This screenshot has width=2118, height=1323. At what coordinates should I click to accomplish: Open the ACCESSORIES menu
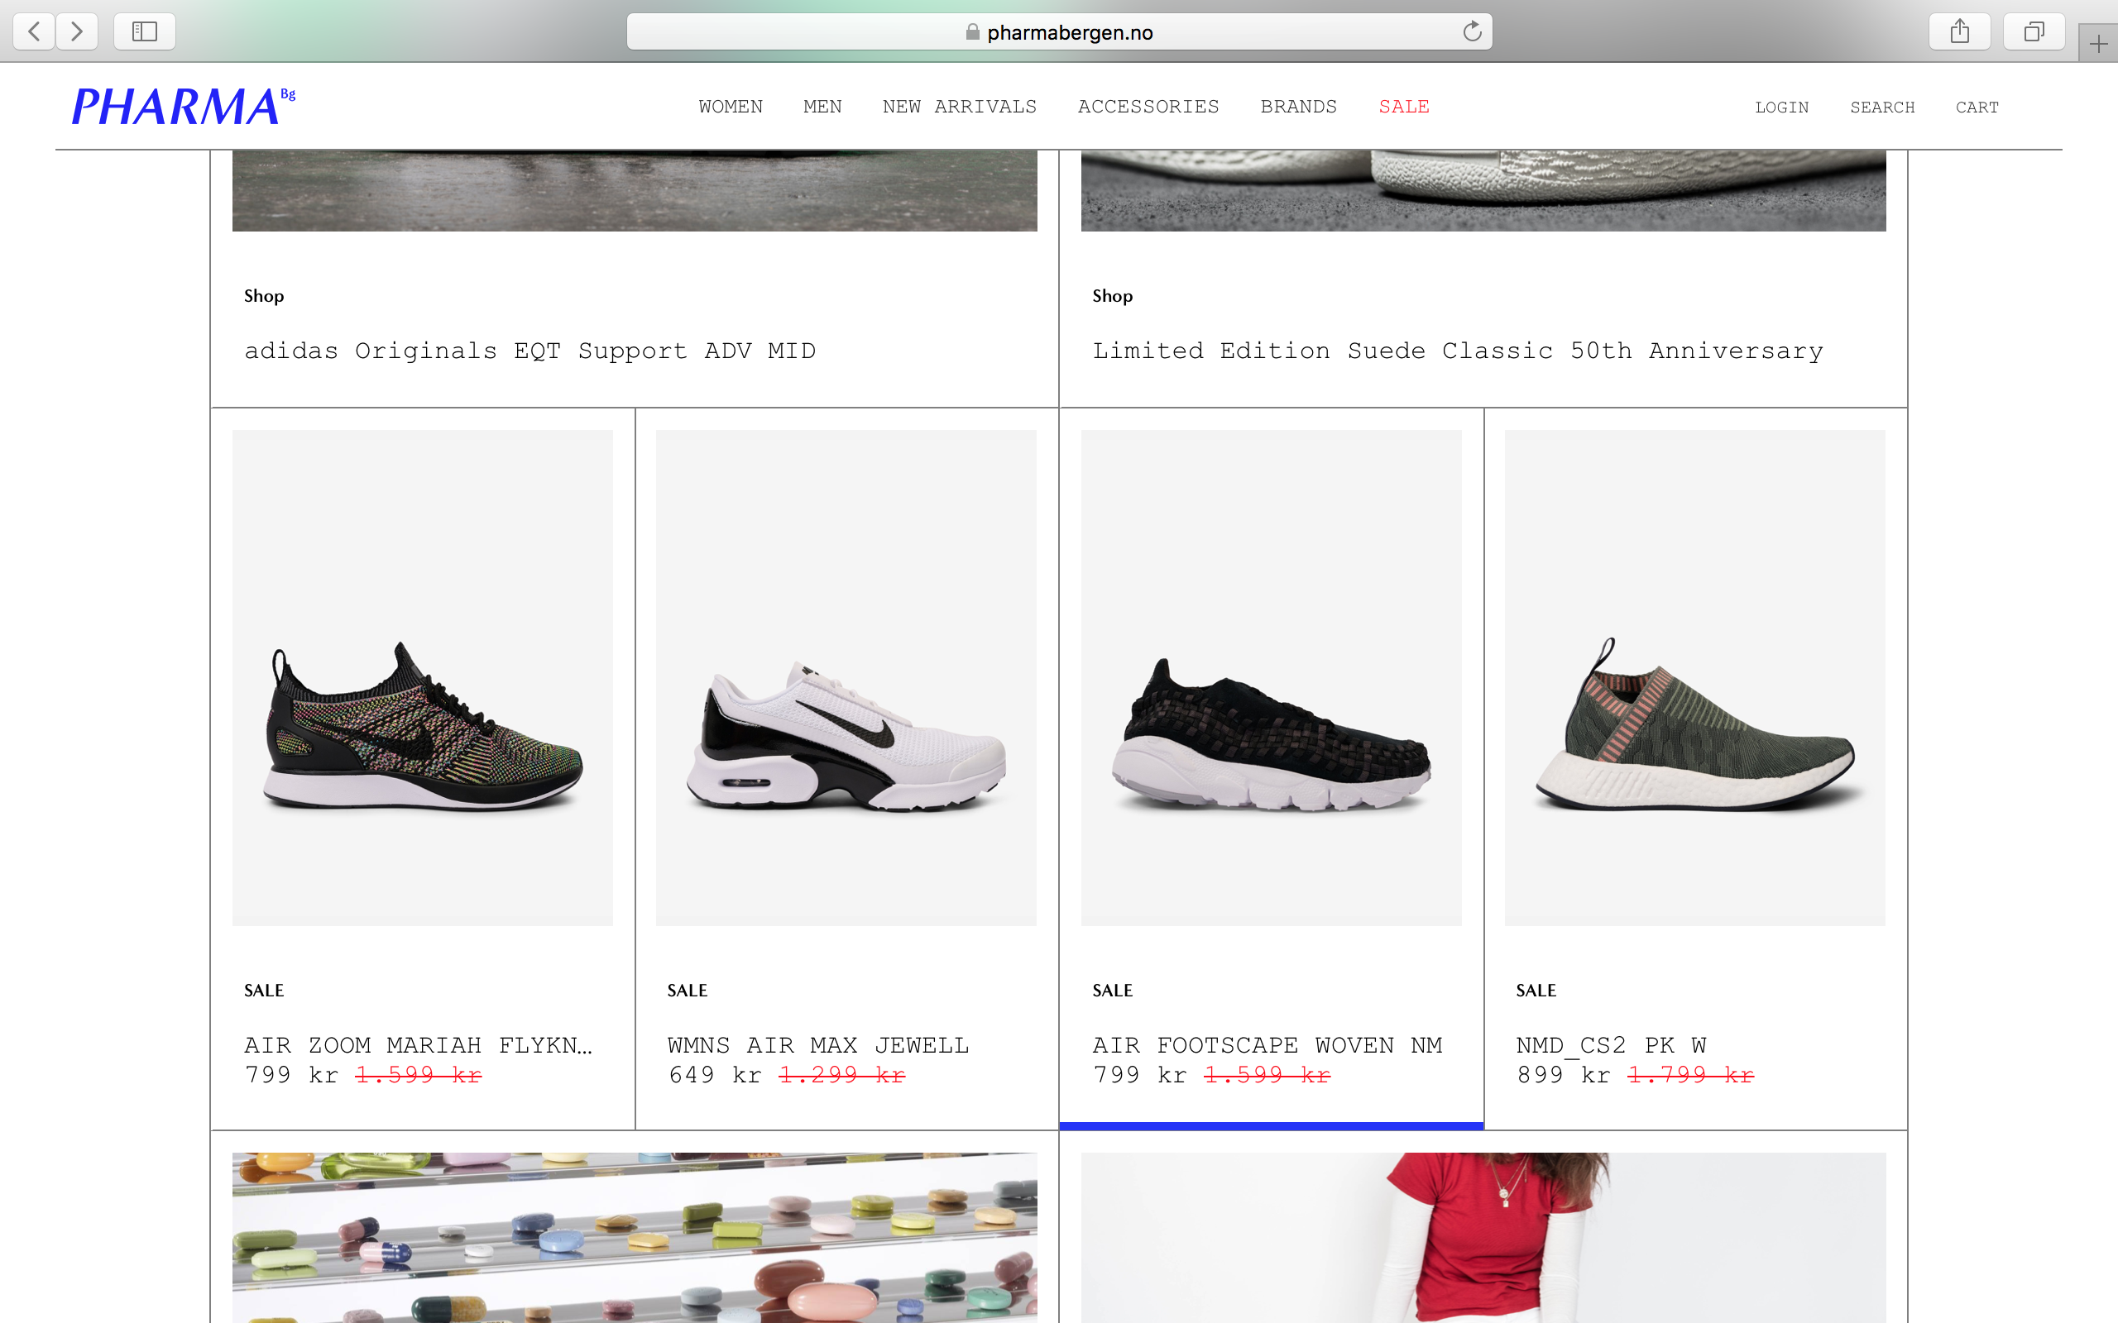click(1148, 107)
